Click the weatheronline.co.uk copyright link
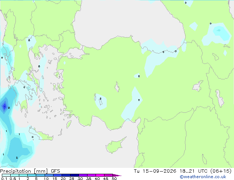Image resolution: width=234 pixels, height=180 pixels. 203,177
